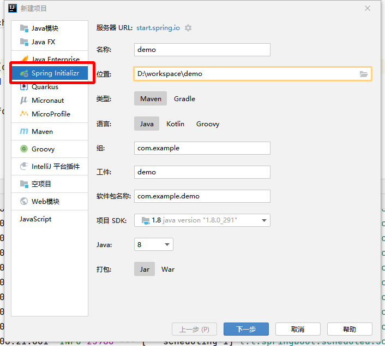The image size is (385, 346).
Task: Click the Quarkus icon in generator list
Action: (x=24, y=87)
